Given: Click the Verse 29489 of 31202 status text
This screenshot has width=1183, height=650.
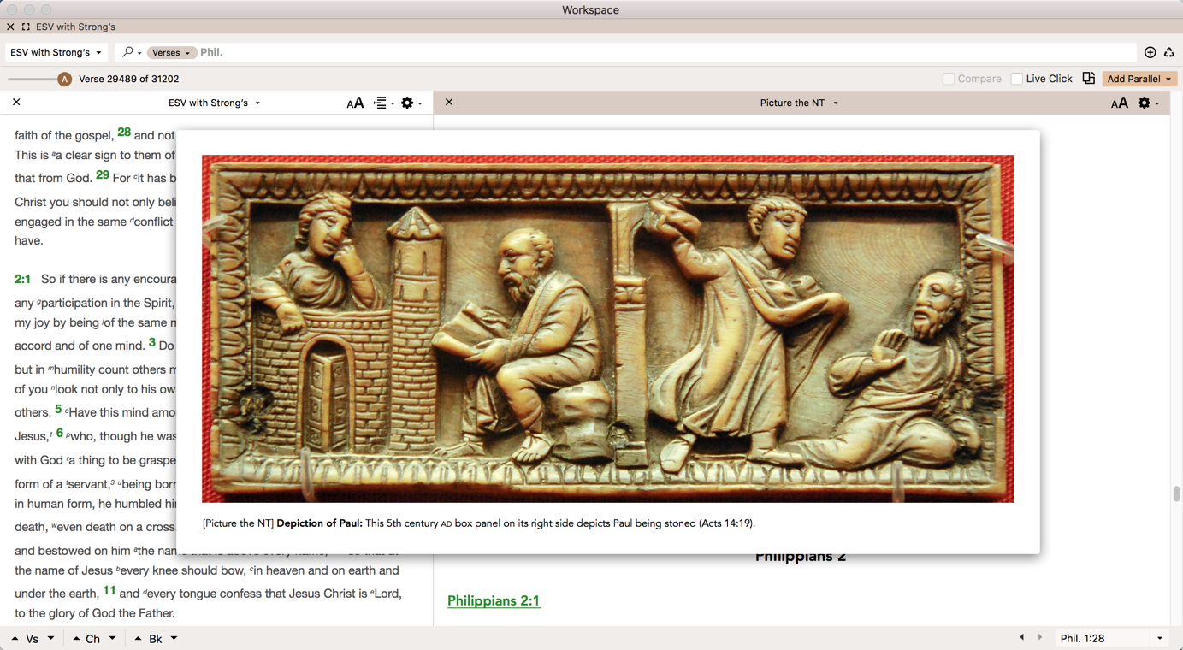Looking at the screenshot, I should tap(128, 79).
